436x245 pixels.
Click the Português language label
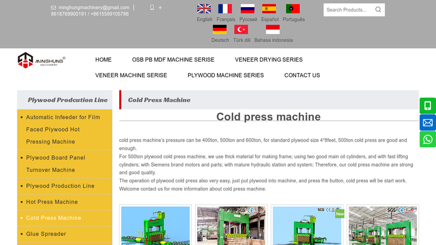pyautogui.click(x=294, y=20)
